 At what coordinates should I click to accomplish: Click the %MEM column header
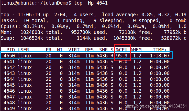[x=136, y=50]
